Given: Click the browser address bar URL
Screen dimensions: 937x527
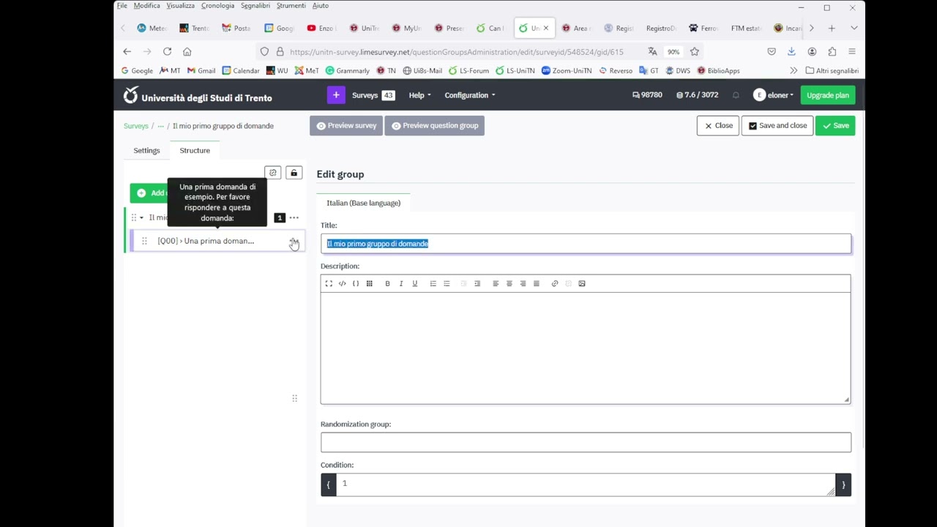Looking at the screenshot, I should click(x=456, y=52).
